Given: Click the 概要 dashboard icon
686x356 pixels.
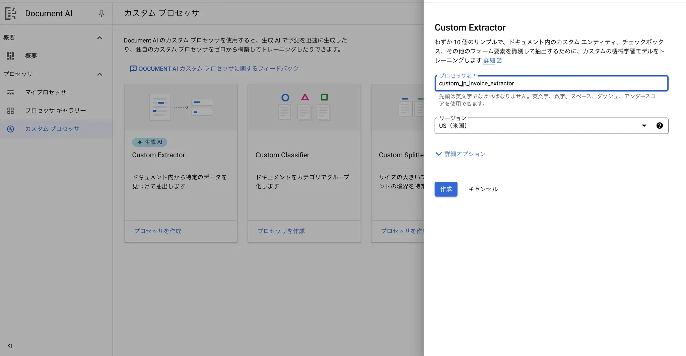Looking at the screenshot, I should tap(10, 56).
